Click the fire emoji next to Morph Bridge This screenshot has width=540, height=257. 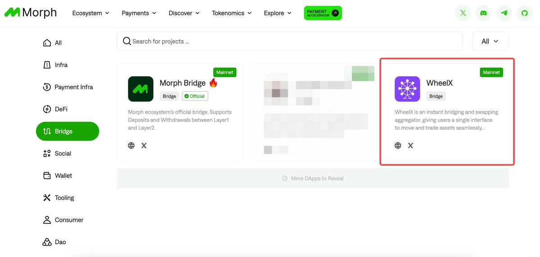[x=213, y=82]
